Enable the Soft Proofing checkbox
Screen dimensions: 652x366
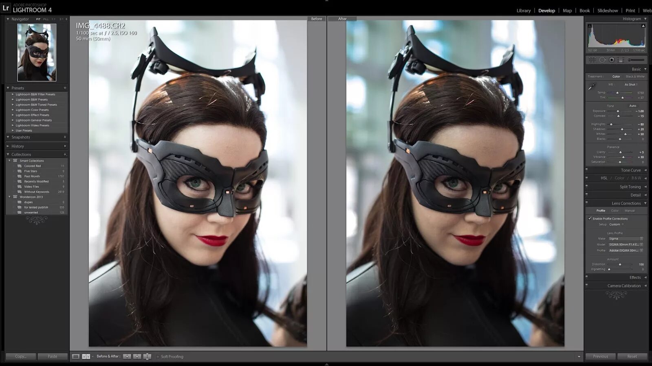coord(158,357)
